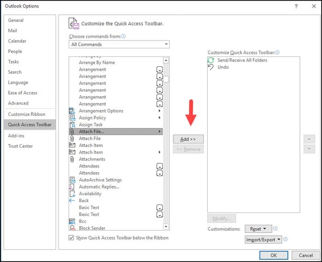Select the Quick Access Toolbar tab
Image resolution: width=322 pixels, height=262 pixels.
30,125
